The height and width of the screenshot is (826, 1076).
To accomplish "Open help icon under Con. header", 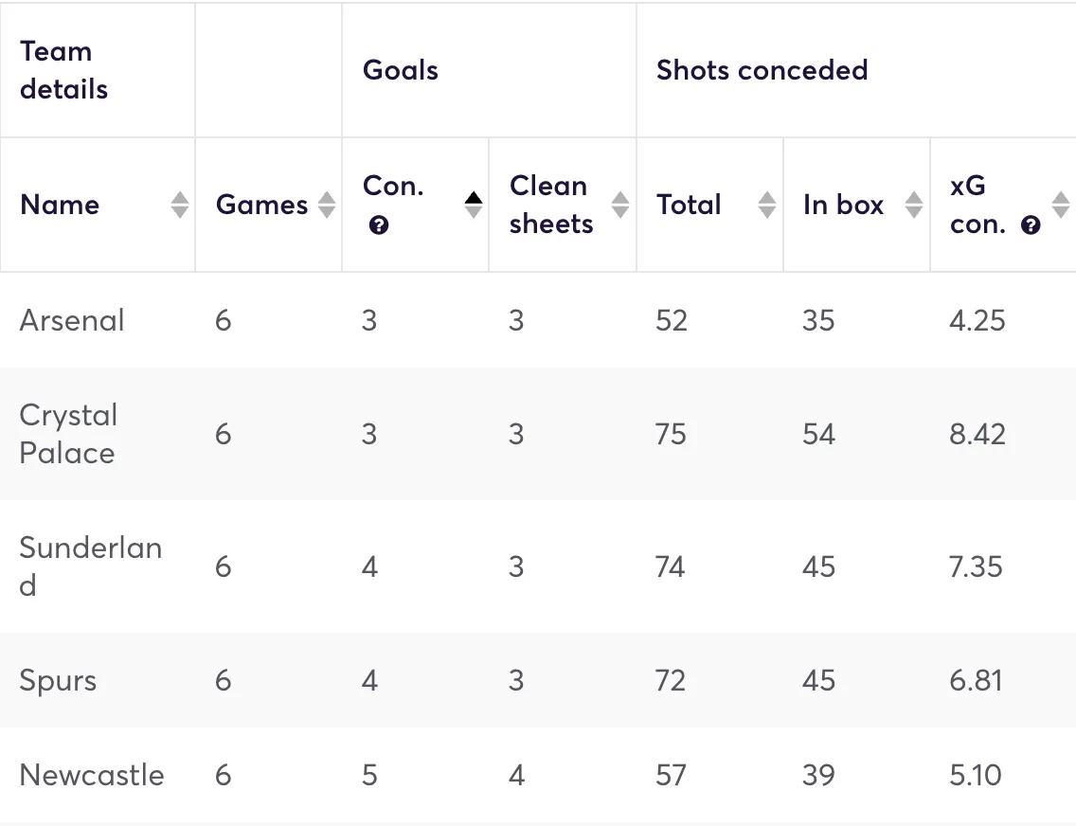I will [379, 225].
